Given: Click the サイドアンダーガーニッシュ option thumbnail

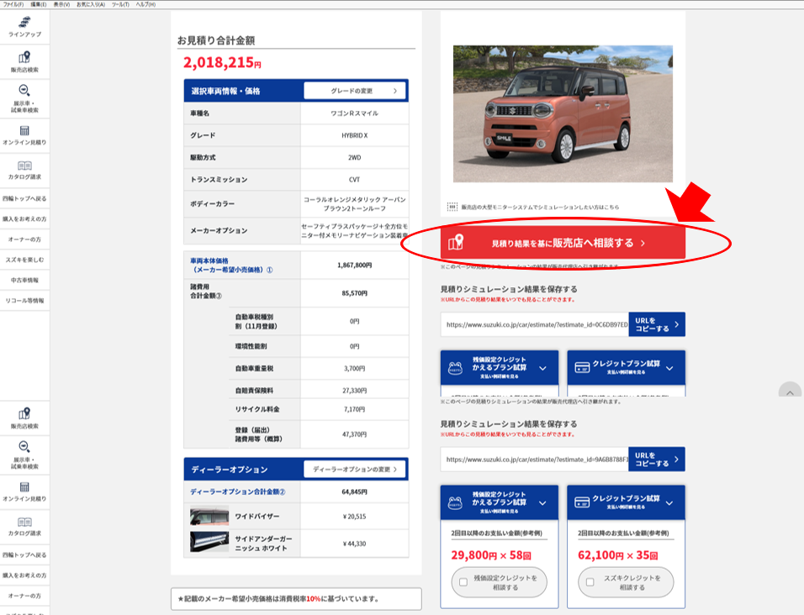Looking at the screenshot, I should click(209, 542).
